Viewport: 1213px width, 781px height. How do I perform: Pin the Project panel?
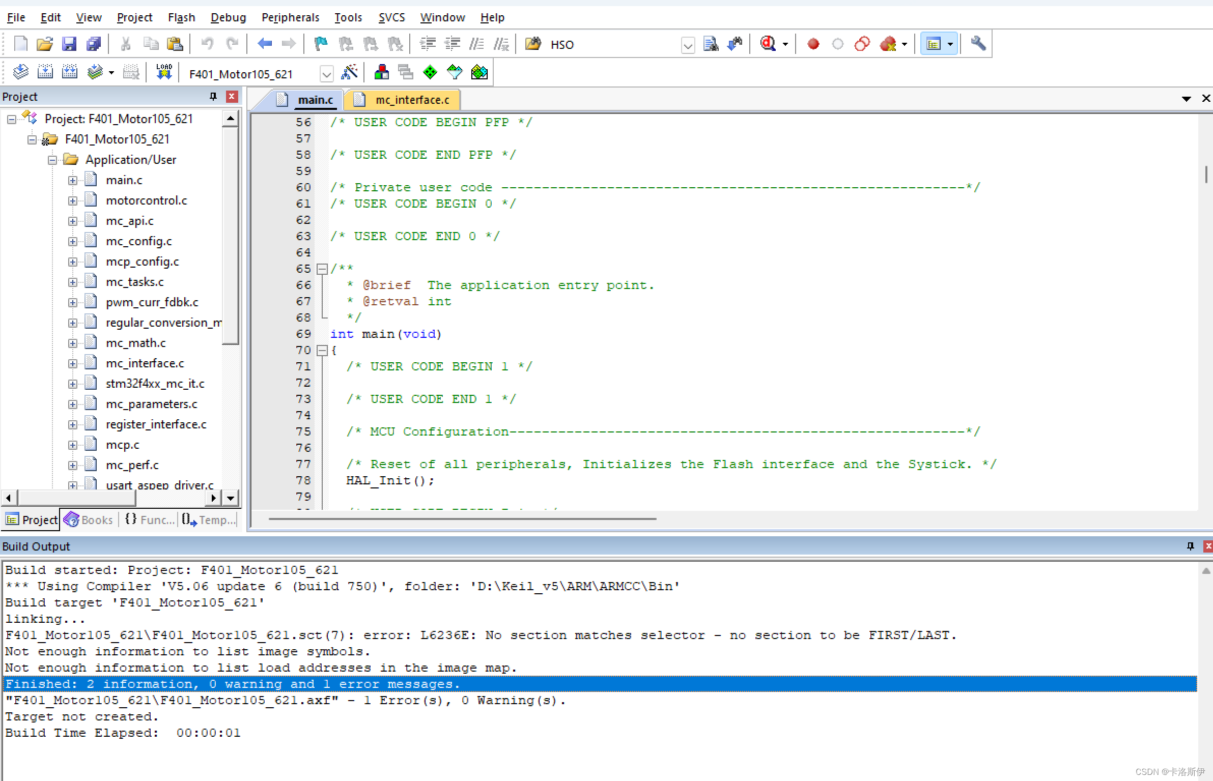pos(213,97)
